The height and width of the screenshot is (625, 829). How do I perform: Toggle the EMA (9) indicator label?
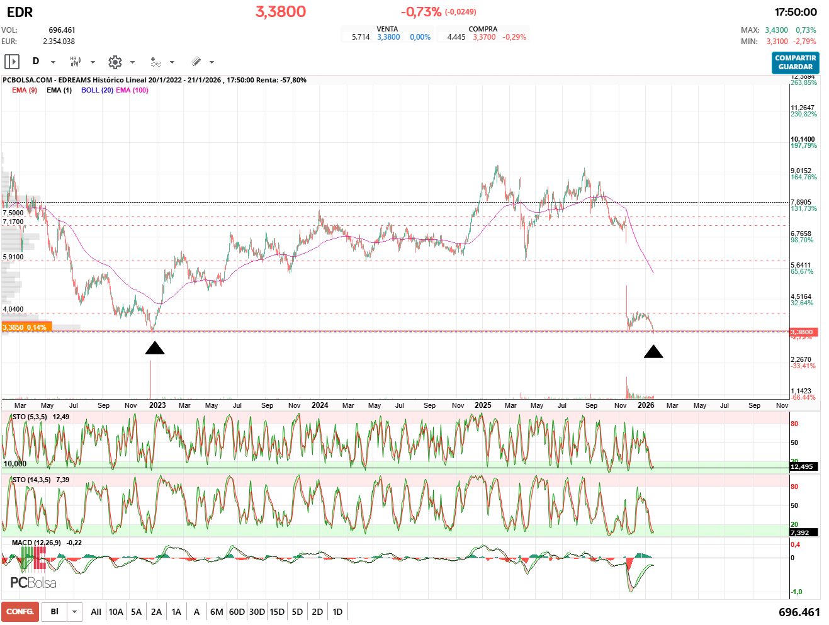(25, 90)
